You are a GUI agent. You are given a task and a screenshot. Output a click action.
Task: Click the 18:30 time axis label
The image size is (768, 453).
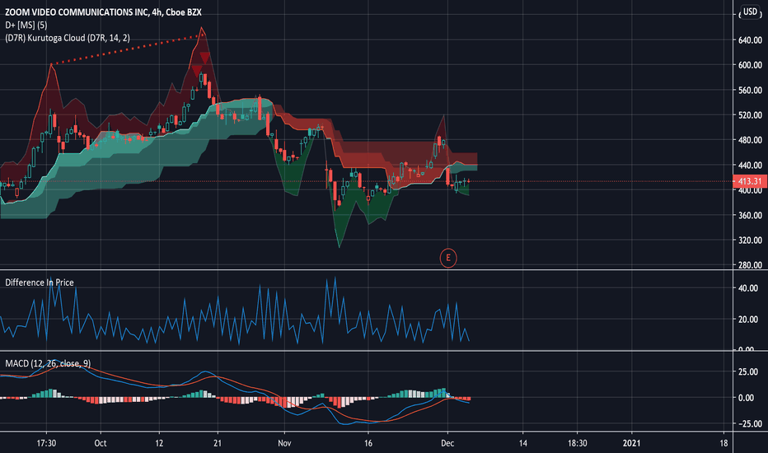coord(578,443)
